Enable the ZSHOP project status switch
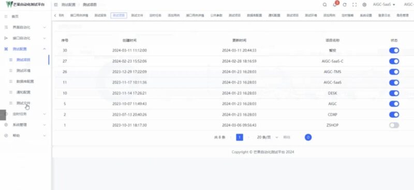The height and width of the screenshot is (190, 414). [394, 125]
